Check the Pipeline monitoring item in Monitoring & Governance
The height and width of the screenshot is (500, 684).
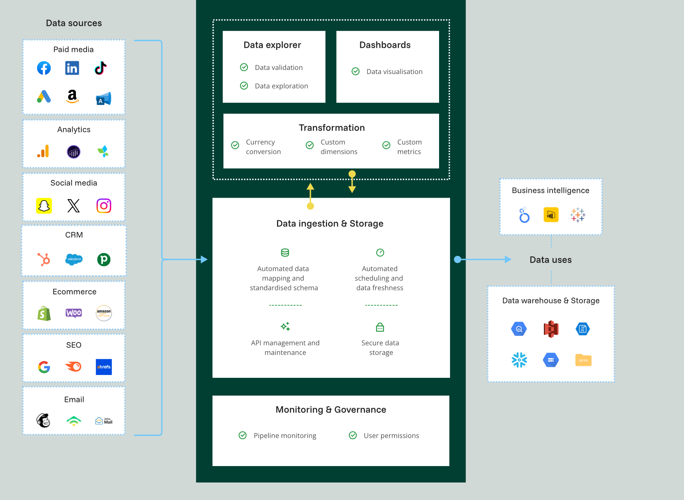point(243,435)
